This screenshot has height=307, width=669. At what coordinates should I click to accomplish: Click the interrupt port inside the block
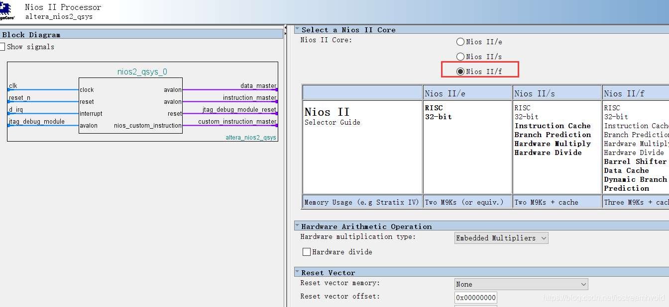pyautogui.click(x=91, y=114)
